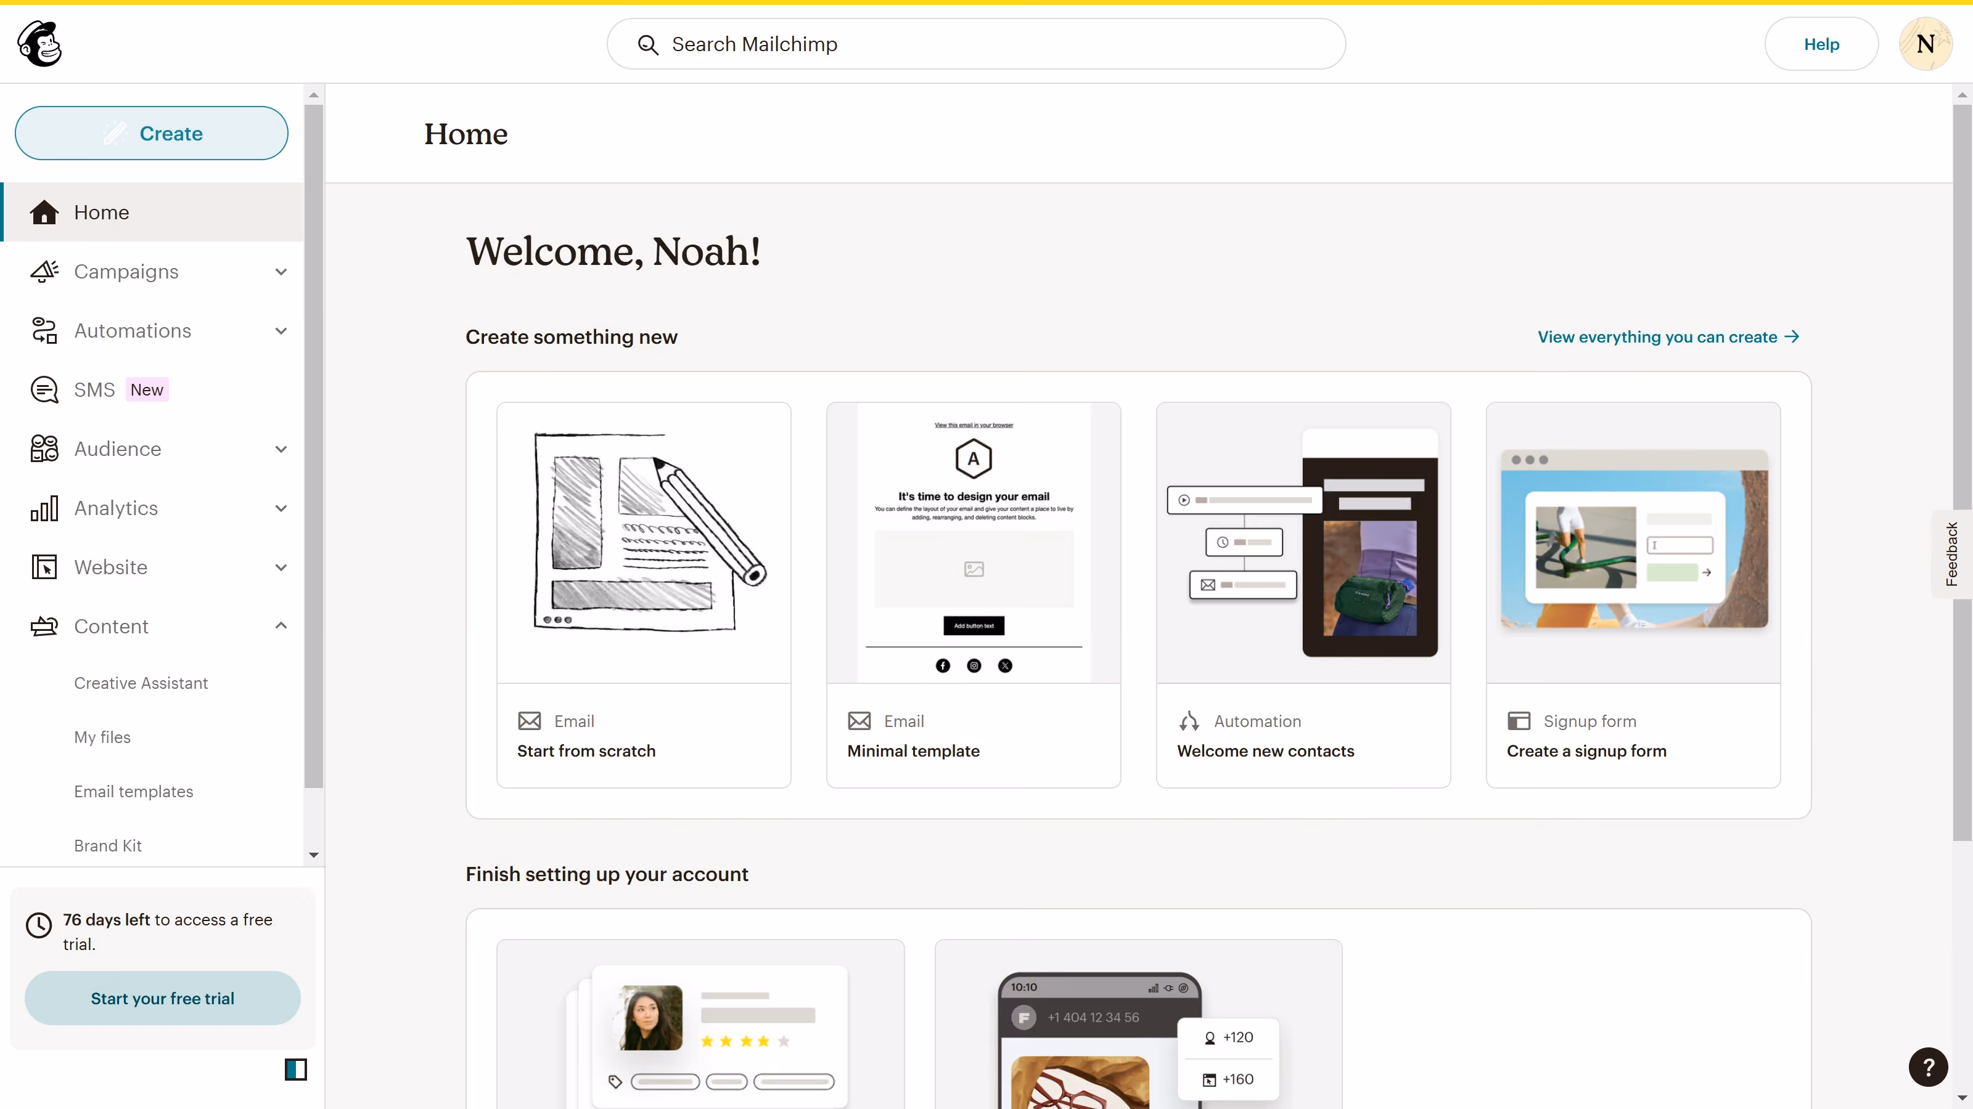This screenshot has width=1973, height=1109.
Task: Open My files under Content
Action: point(102,737)
